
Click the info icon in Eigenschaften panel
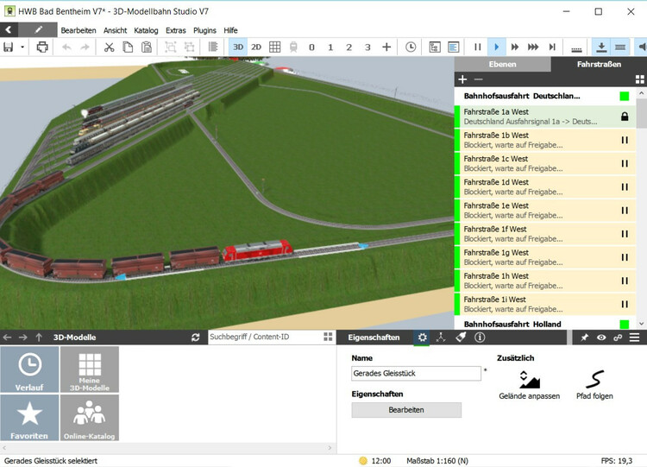(480, 338)
